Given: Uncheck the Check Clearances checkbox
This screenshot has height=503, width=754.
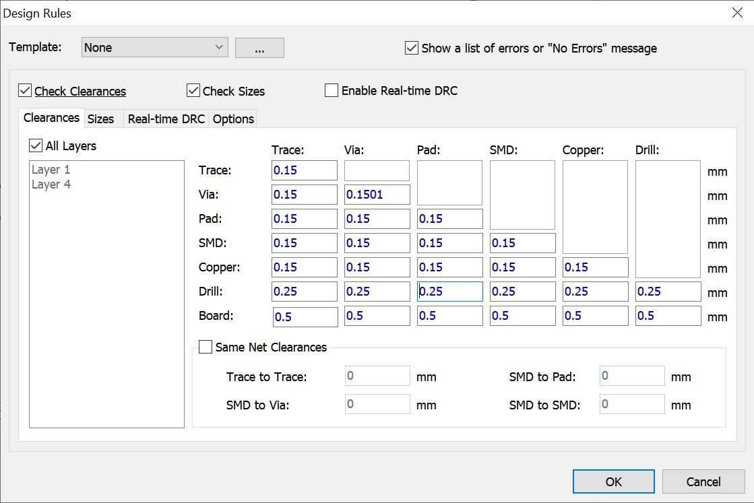Looking at the screenshot, I should 25,91.
